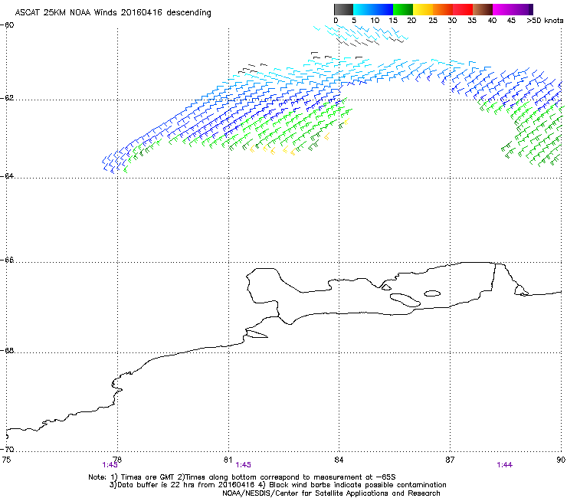
Task: Click the '30' legend scale label
Action: point(452,21)
